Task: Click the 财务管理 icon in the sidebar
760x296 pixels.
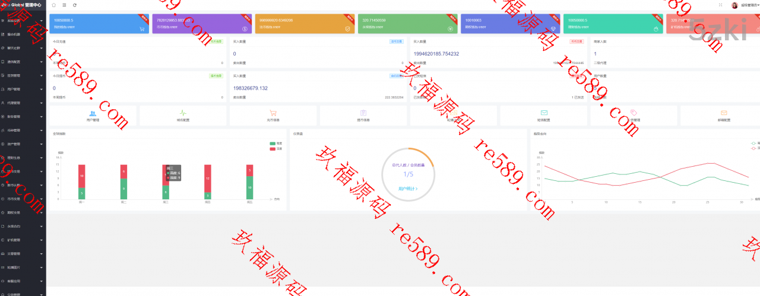Action: click(x=3, y=116)
